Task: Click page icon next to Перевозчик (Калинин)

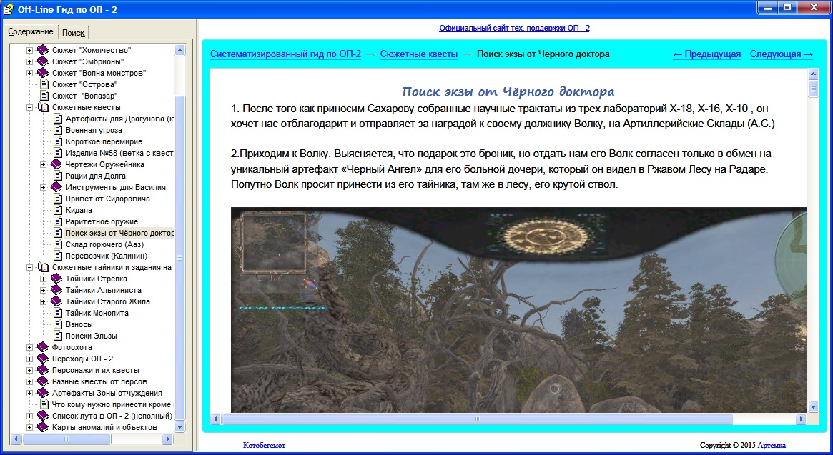Action: pos(59,256)
